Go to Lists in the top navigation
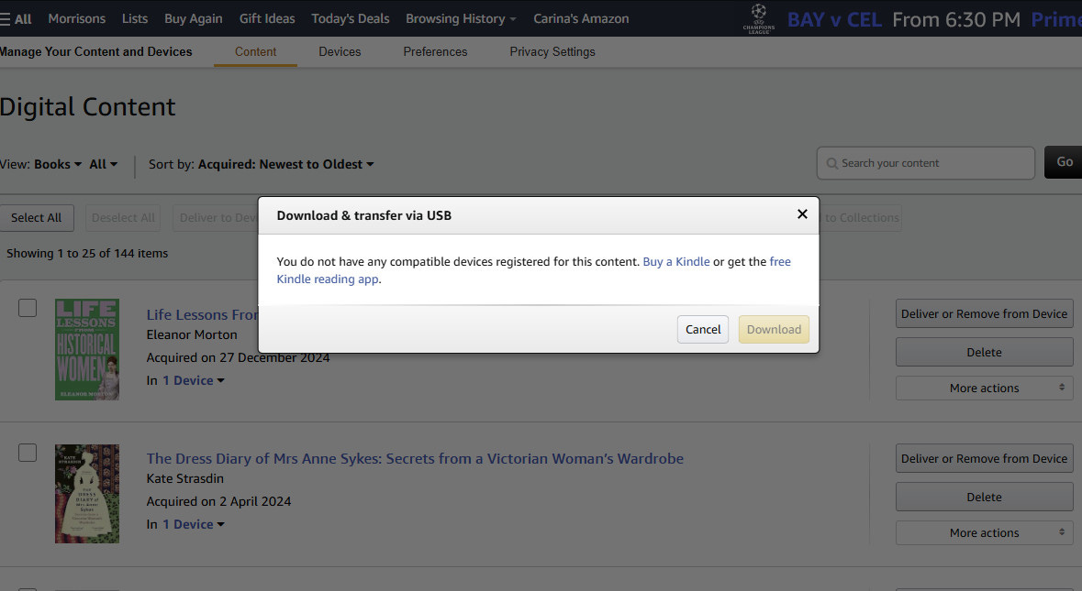 [x=135, y=18]
